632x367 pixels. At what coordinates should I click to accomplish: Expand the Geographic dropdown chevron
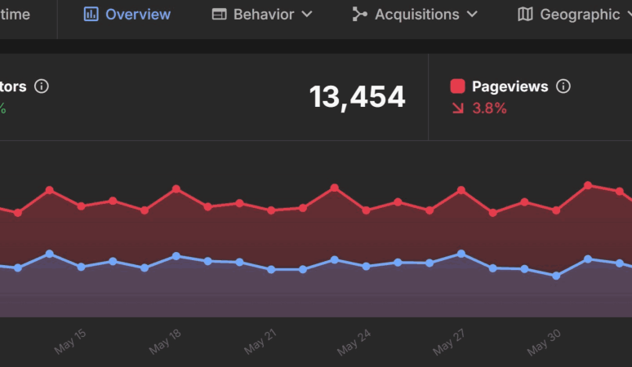coord(627,15)
